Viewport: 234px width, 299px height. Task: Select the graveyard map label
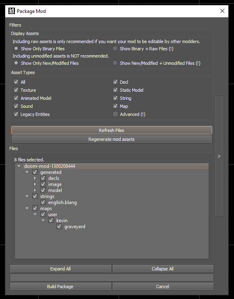pos(75,227)
